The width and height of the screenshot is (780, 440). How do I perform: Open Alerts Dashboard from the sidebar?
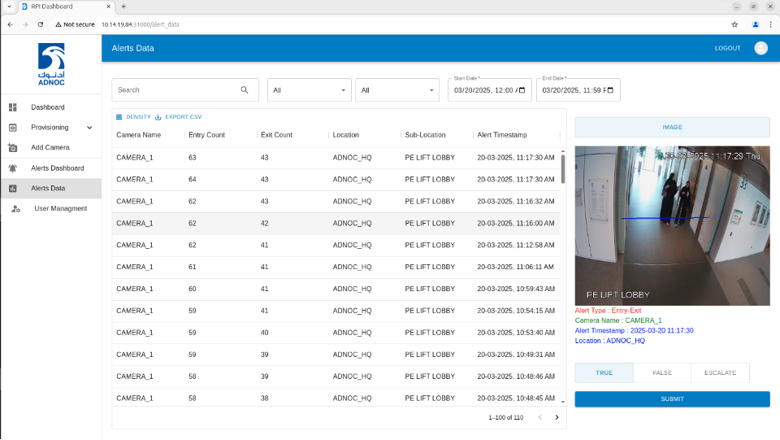[51, 168]
